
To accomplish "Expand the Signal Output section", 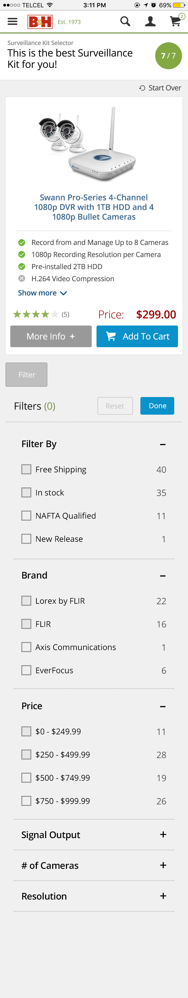I will (x=94, y=835).
